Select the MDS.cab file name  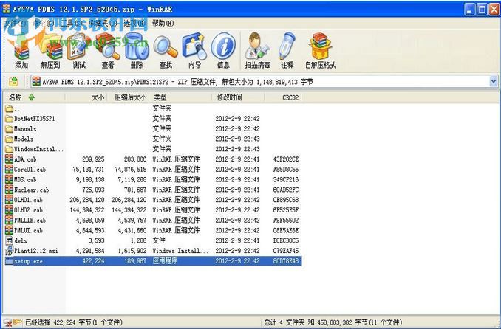25,180
